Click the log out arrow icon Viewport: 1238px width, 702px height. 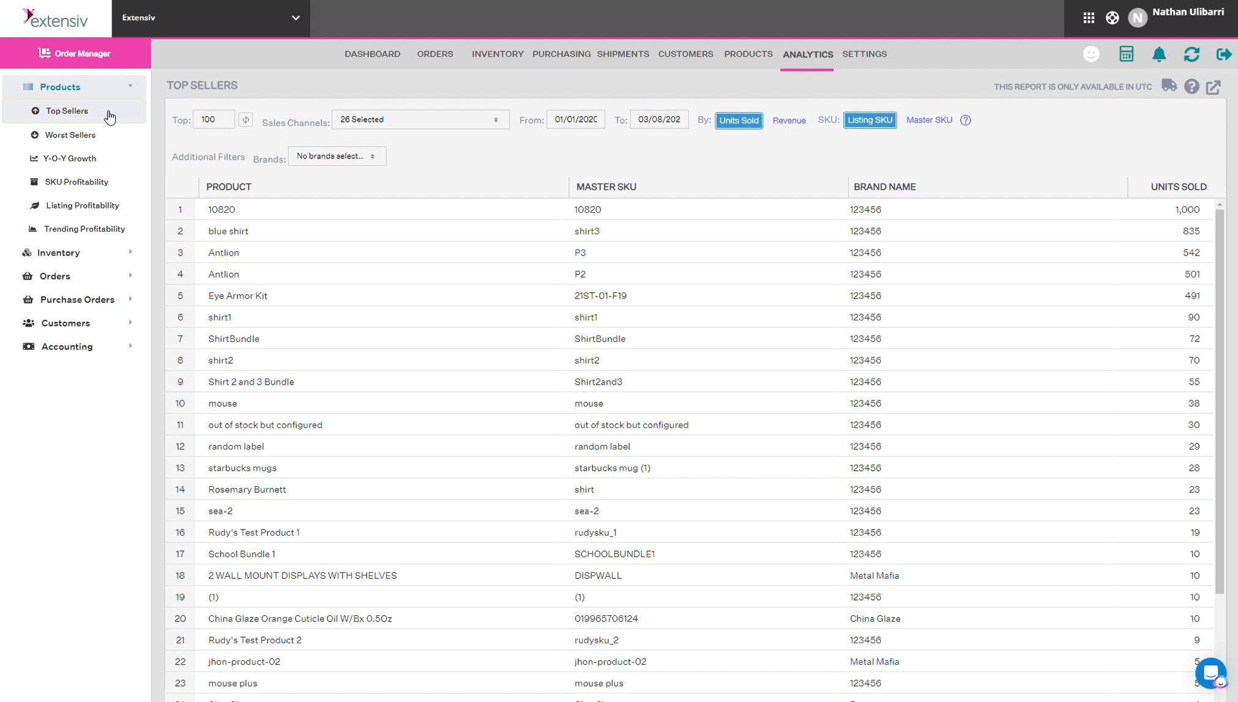coord(1224,54)
